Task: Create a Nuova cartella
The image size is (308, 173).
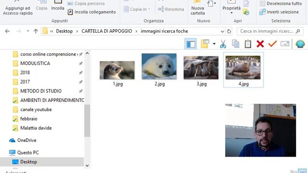Action: 198,8
